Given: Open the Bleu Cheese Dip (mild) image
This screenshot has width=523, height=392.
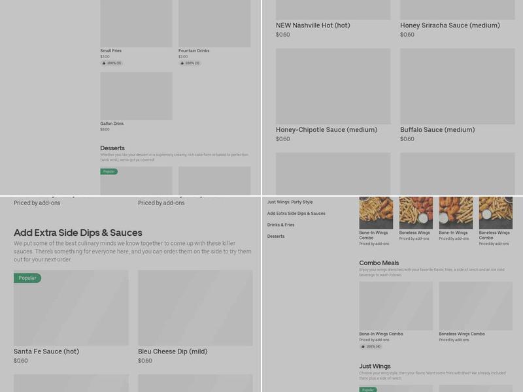Looking at the screenshot, I should (x=195, y=308).
